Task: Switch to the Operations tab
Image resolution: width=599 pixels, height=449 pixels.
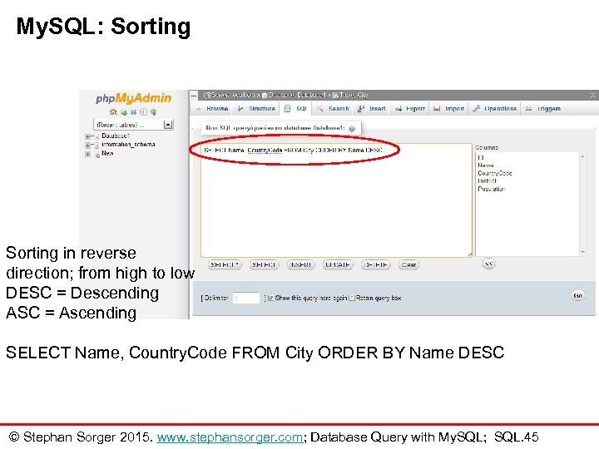Action: coord(495,109)
